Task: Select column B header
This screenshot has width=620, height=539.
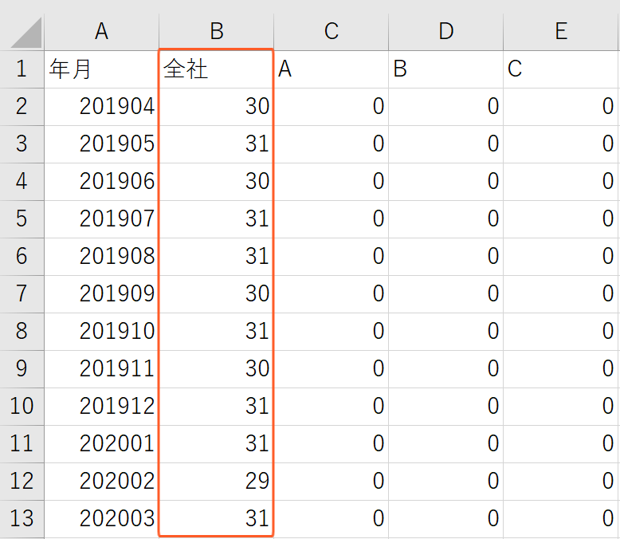Action: pyautogui.click(x=216, y=32)
